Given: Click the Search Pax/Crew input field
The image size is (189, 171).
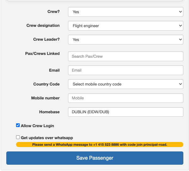Looking at the screenshot, I should click(x=125, y=56).
